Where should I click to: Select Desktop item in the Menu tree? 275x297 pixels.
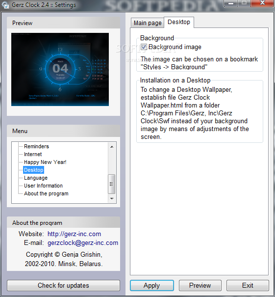pos(33,170)
